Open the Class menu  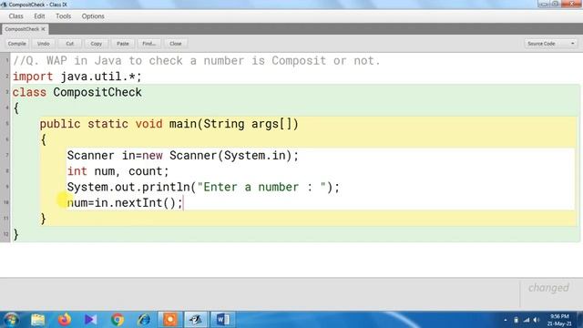(16, 16)
